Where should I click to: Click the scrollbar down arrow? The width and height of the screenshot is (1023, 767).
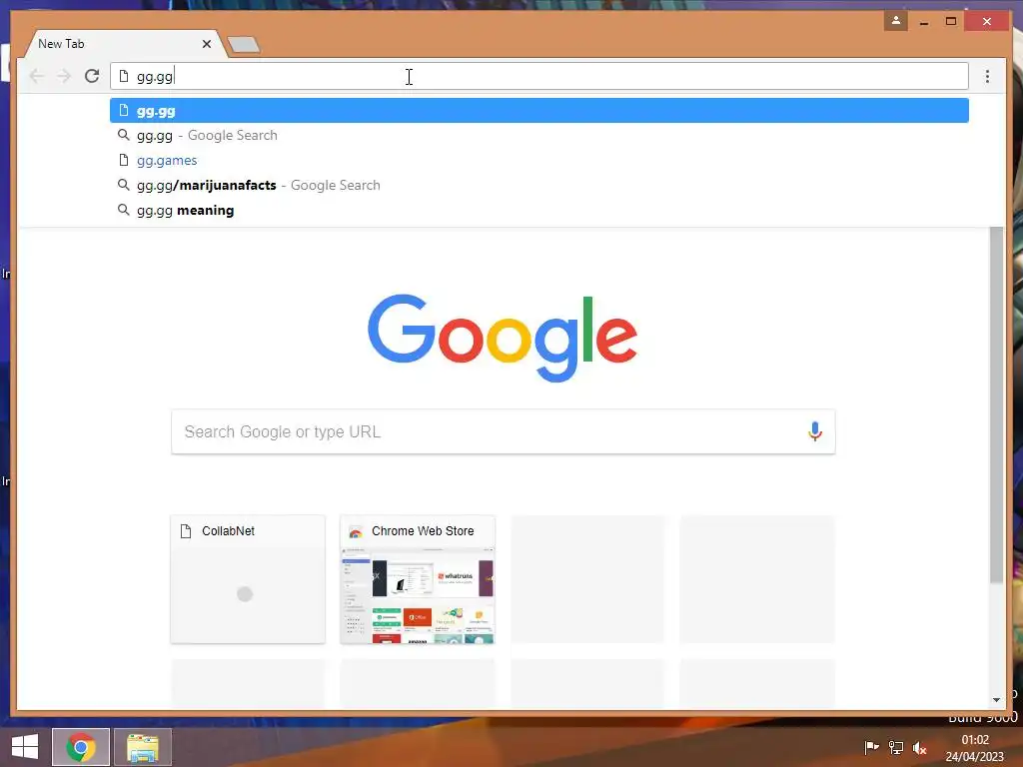pyautogui.click(x=996, y=700)
